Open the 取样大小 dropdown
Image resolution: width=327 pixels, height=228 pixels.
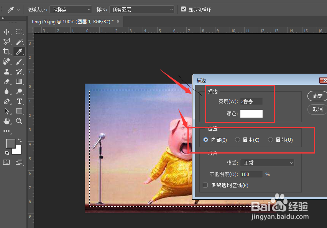point(71,10)
